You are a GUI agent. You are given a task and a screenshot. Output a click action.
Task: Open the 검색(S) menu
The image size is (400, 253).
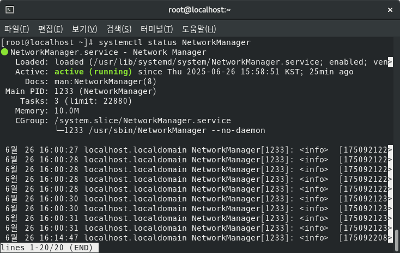click(x=119, y=29)
